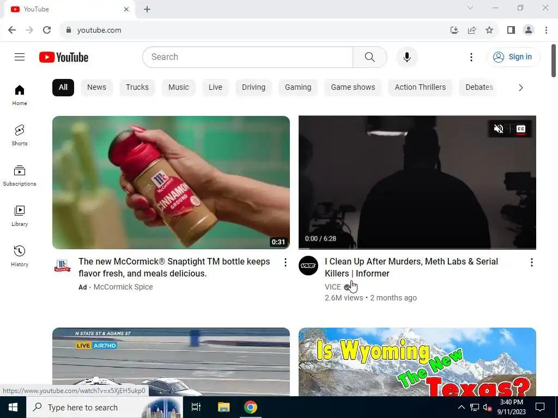Click McCormick channel avatar
The height and width of the screenshot is (418, 558).
coord(62,266)
